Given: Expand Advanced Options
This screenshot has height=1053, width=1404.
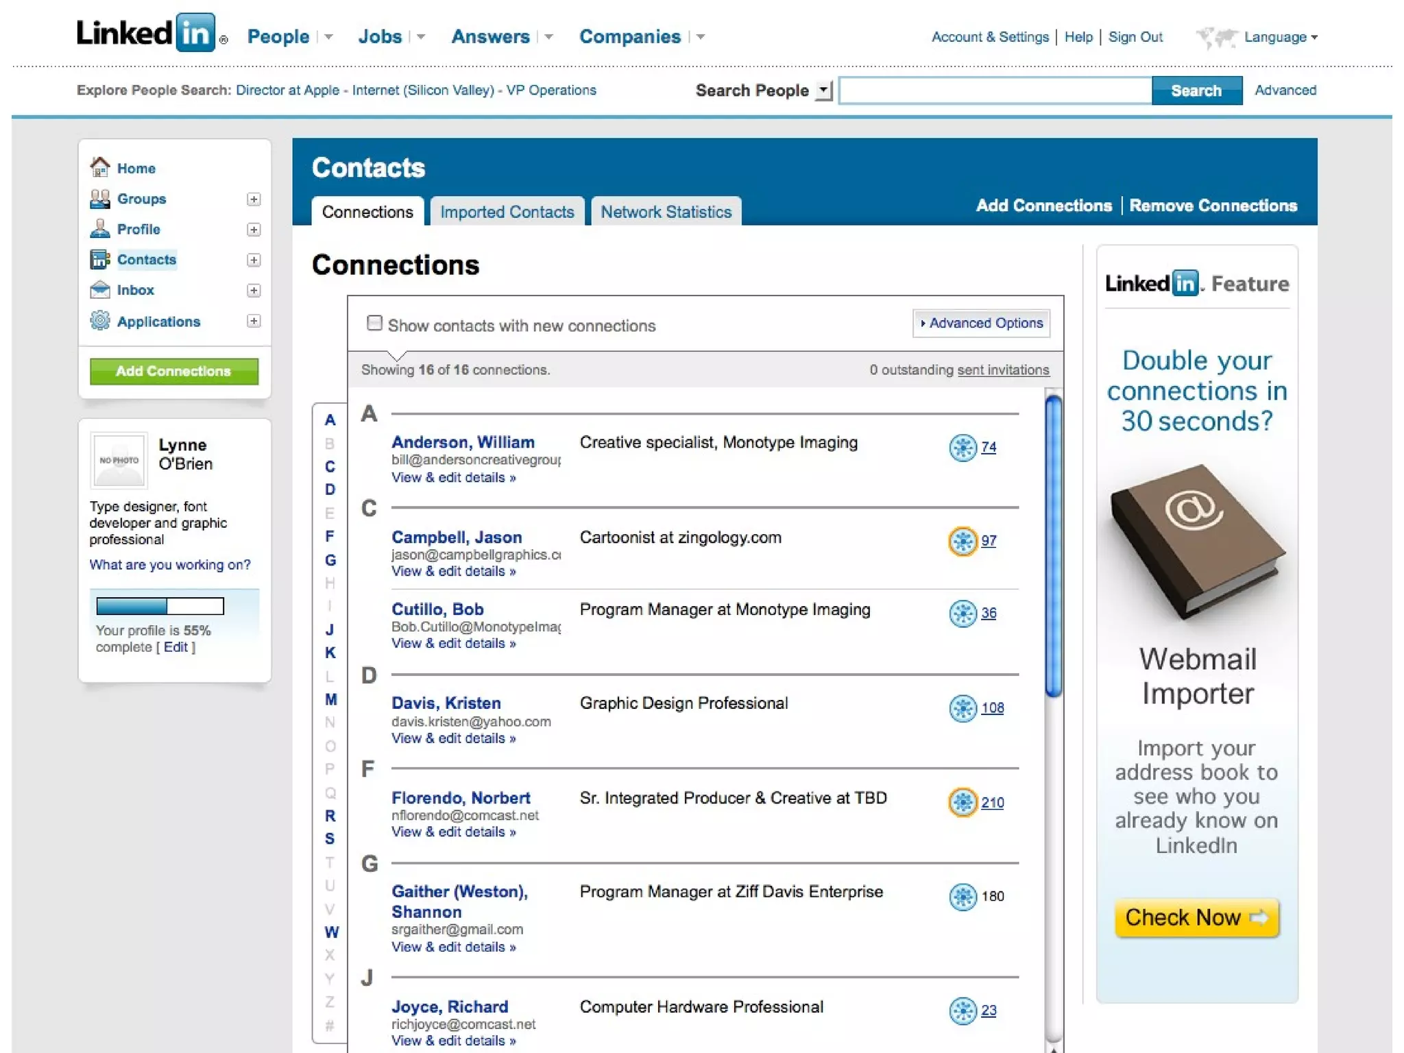Looking at the screenshot, I should [981, 323].
